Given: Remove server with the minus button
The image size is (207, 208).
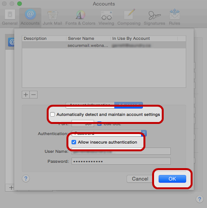Looking at the screenshot, I should click(x=34, y=95).
